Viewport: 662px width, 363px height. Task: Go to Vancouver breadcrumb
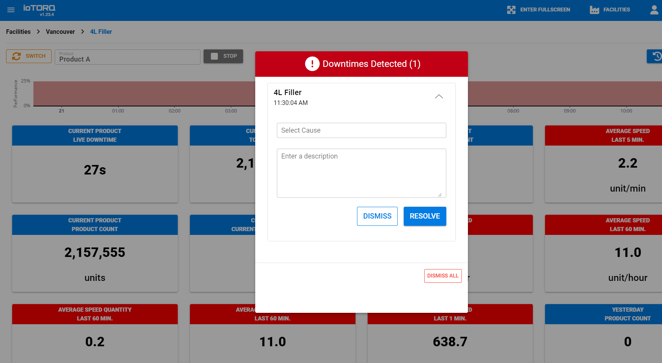pos(60,32)
